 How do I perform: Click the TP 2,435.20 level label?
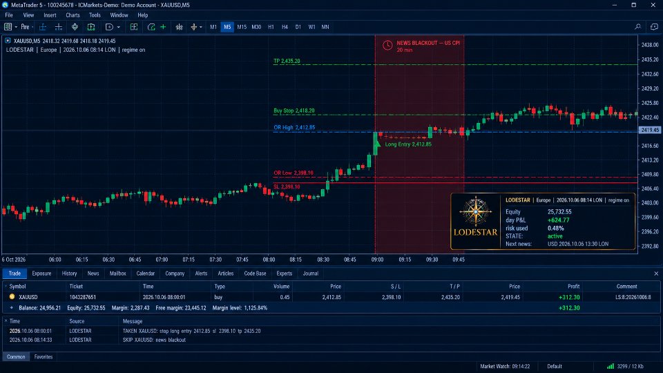(287, 61)
